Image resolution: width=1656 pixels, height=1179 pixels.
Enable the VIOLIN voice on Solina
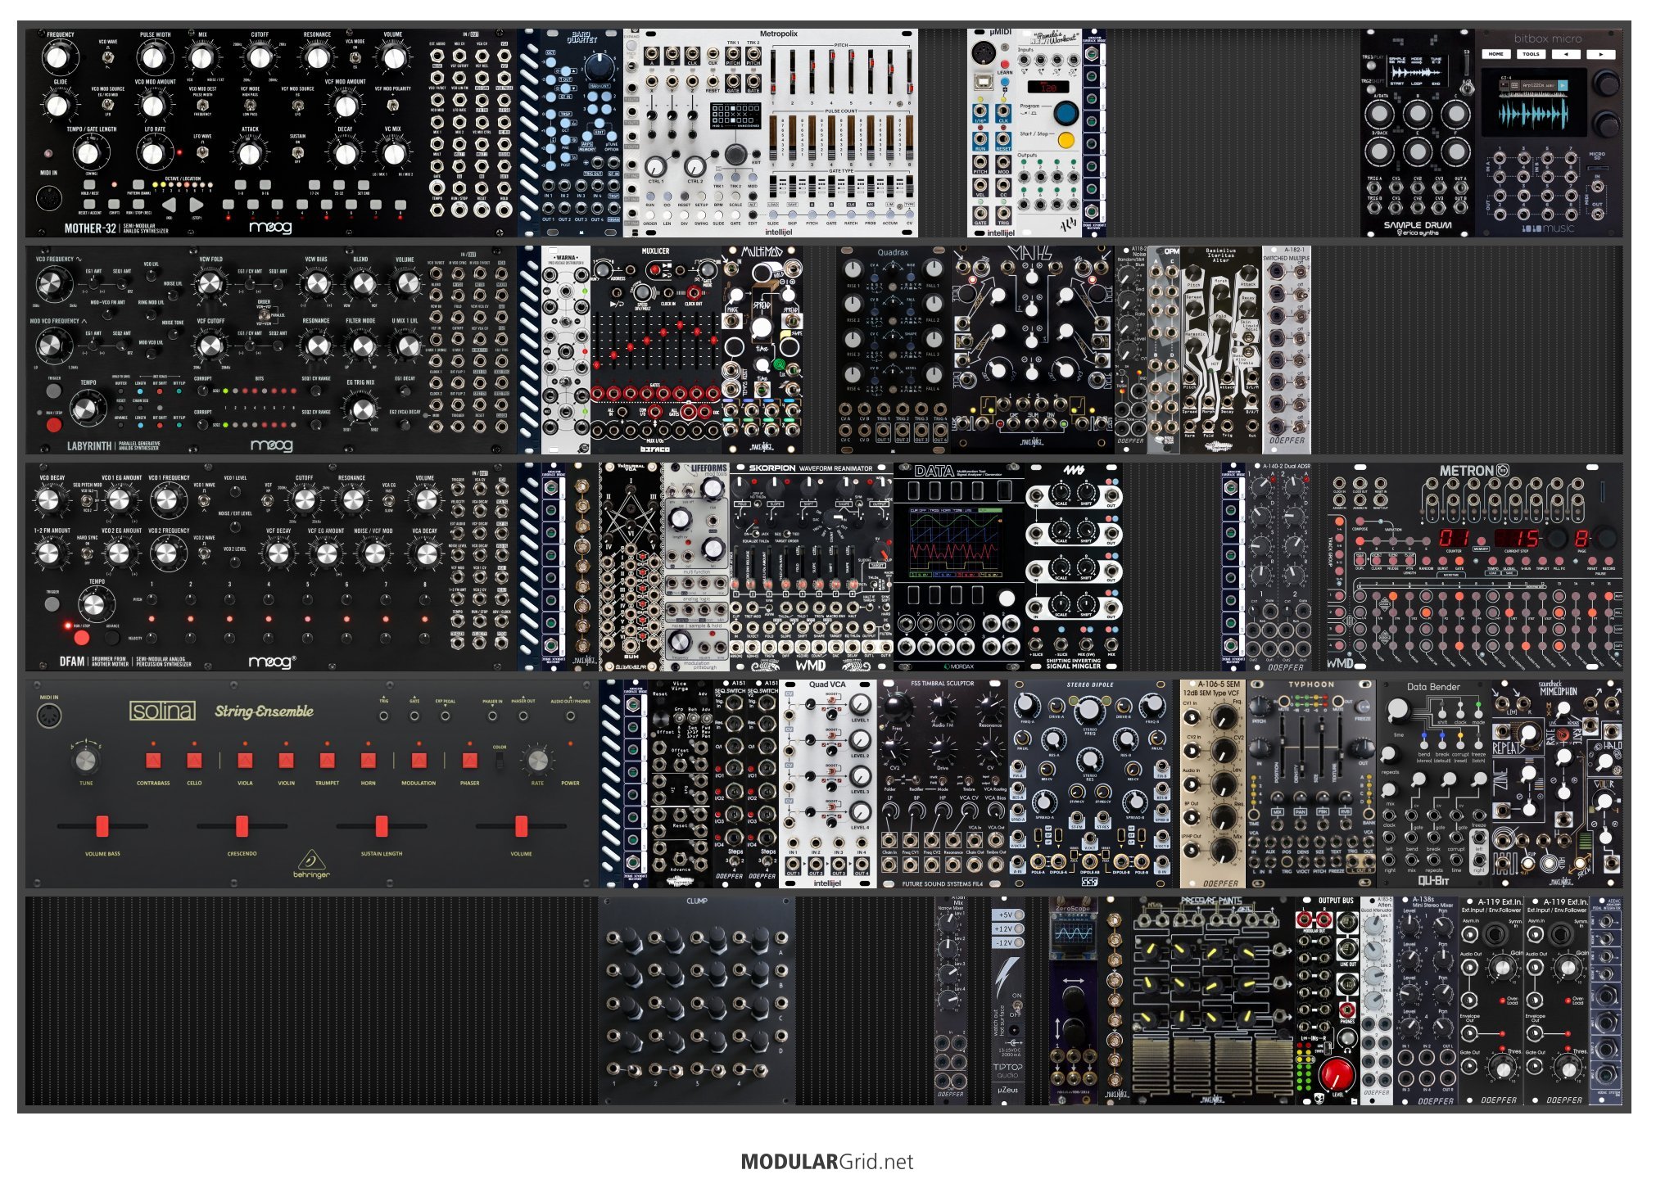point(286,761)
